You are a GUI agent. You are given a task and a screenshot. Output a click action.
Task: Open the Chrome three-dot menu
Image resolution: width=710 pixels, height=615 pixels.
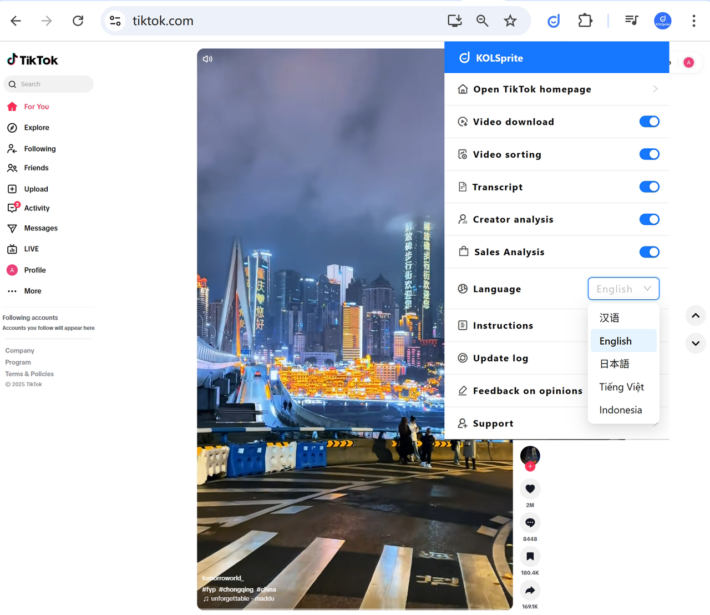[694, 21]
